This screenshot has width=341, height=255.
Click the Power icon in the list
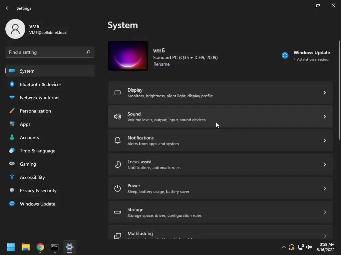pyautogui.click(x=118, y=188)
